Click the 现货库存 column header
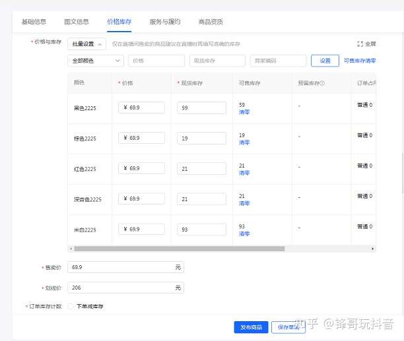 [191, 83]
